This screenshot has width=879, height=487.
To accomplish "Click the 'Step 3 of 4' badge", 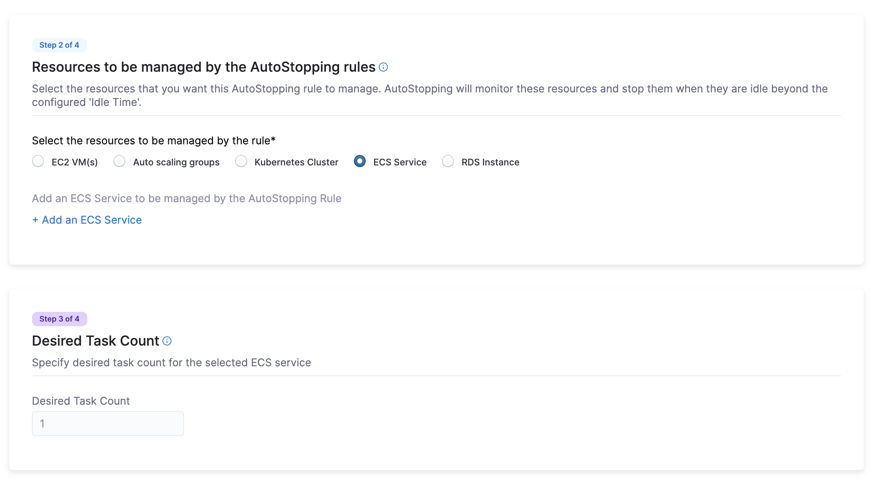I will (x=59, y=319).
